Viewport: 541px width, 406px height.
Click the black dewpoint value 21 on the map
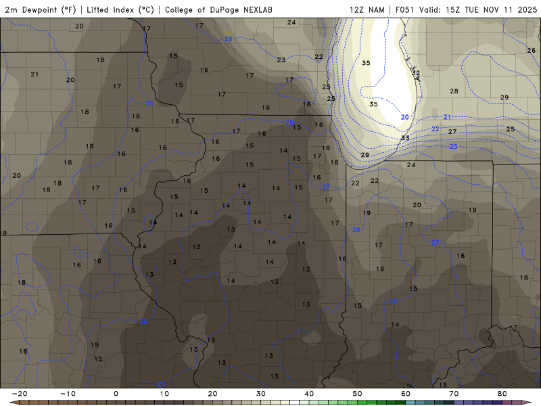point(34,74)
